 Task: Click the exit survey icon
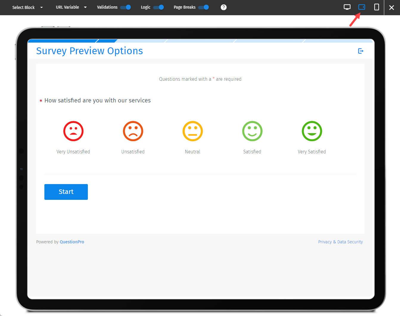(x=361, y=51)
